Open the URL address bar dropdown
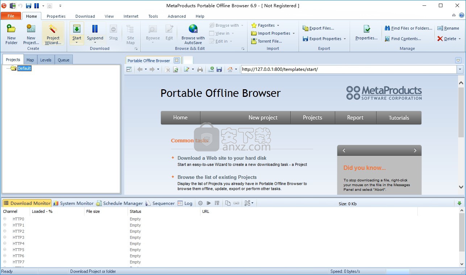The image size is (466, 275). click(x=460, y=69)
